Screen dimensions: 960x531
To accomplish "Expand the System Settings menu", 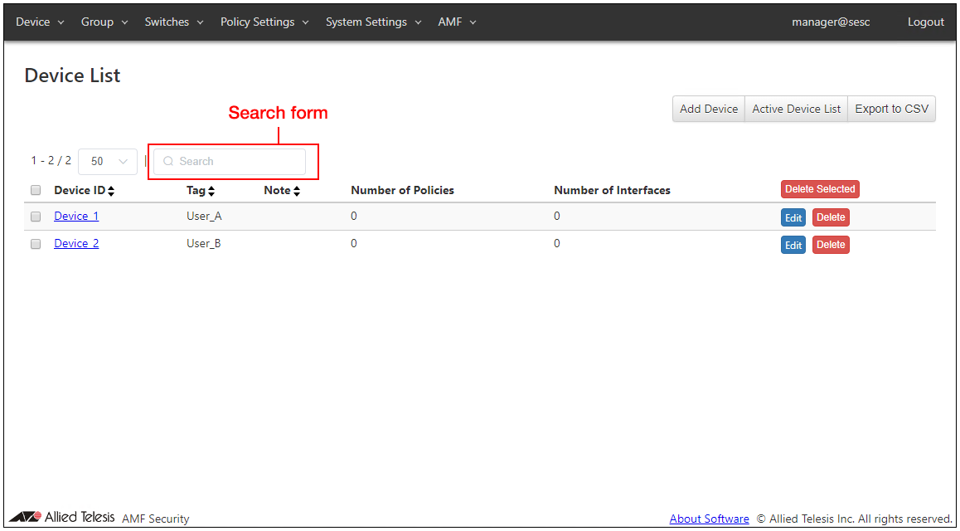I will pyautogui.click(x=373, y=22).
